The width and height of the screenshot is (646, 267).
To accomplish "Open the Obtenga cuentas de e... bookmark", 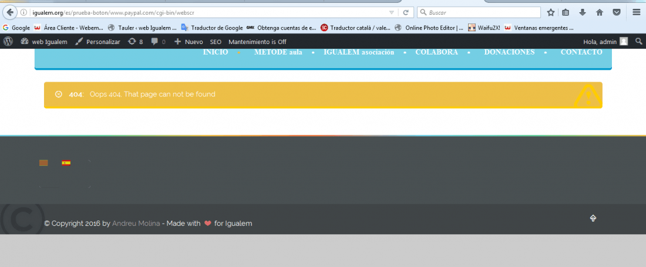I will click(281, 28).
